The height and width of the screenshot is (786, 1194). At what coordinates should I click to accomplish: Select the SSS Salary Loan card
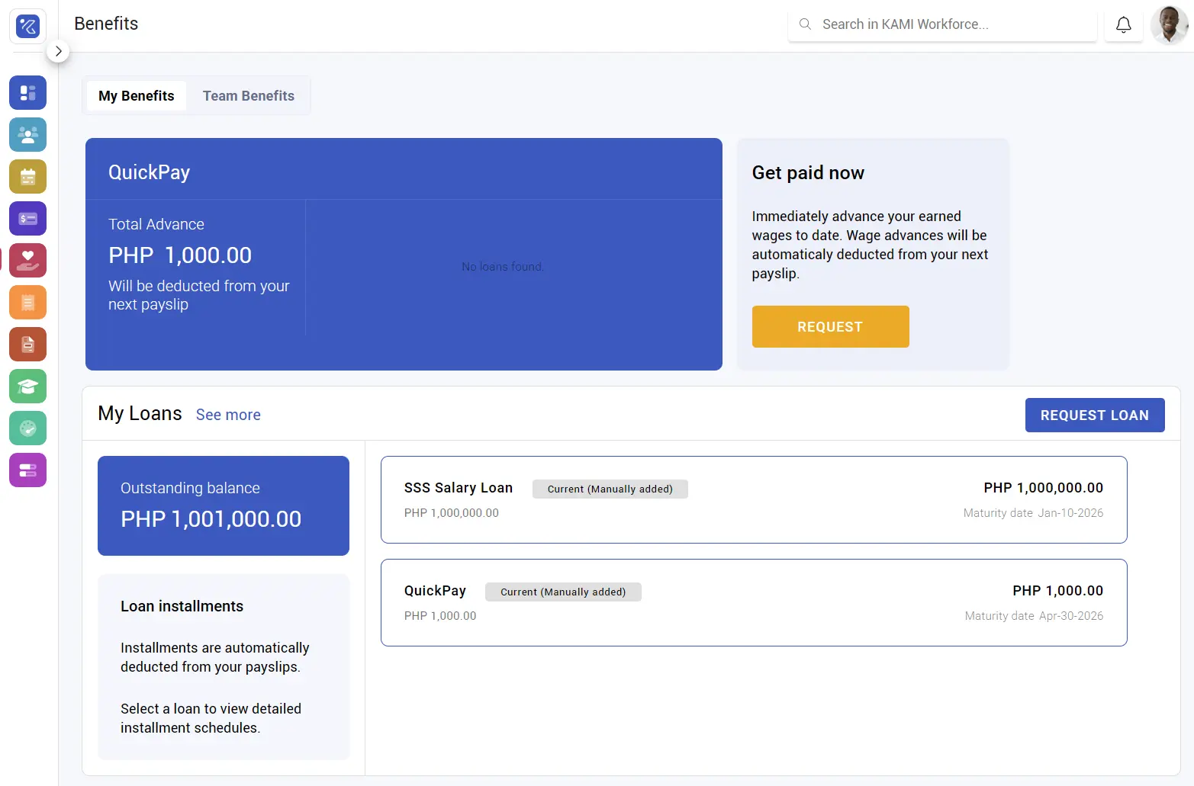pyautogui.click(x=754, y=500)
